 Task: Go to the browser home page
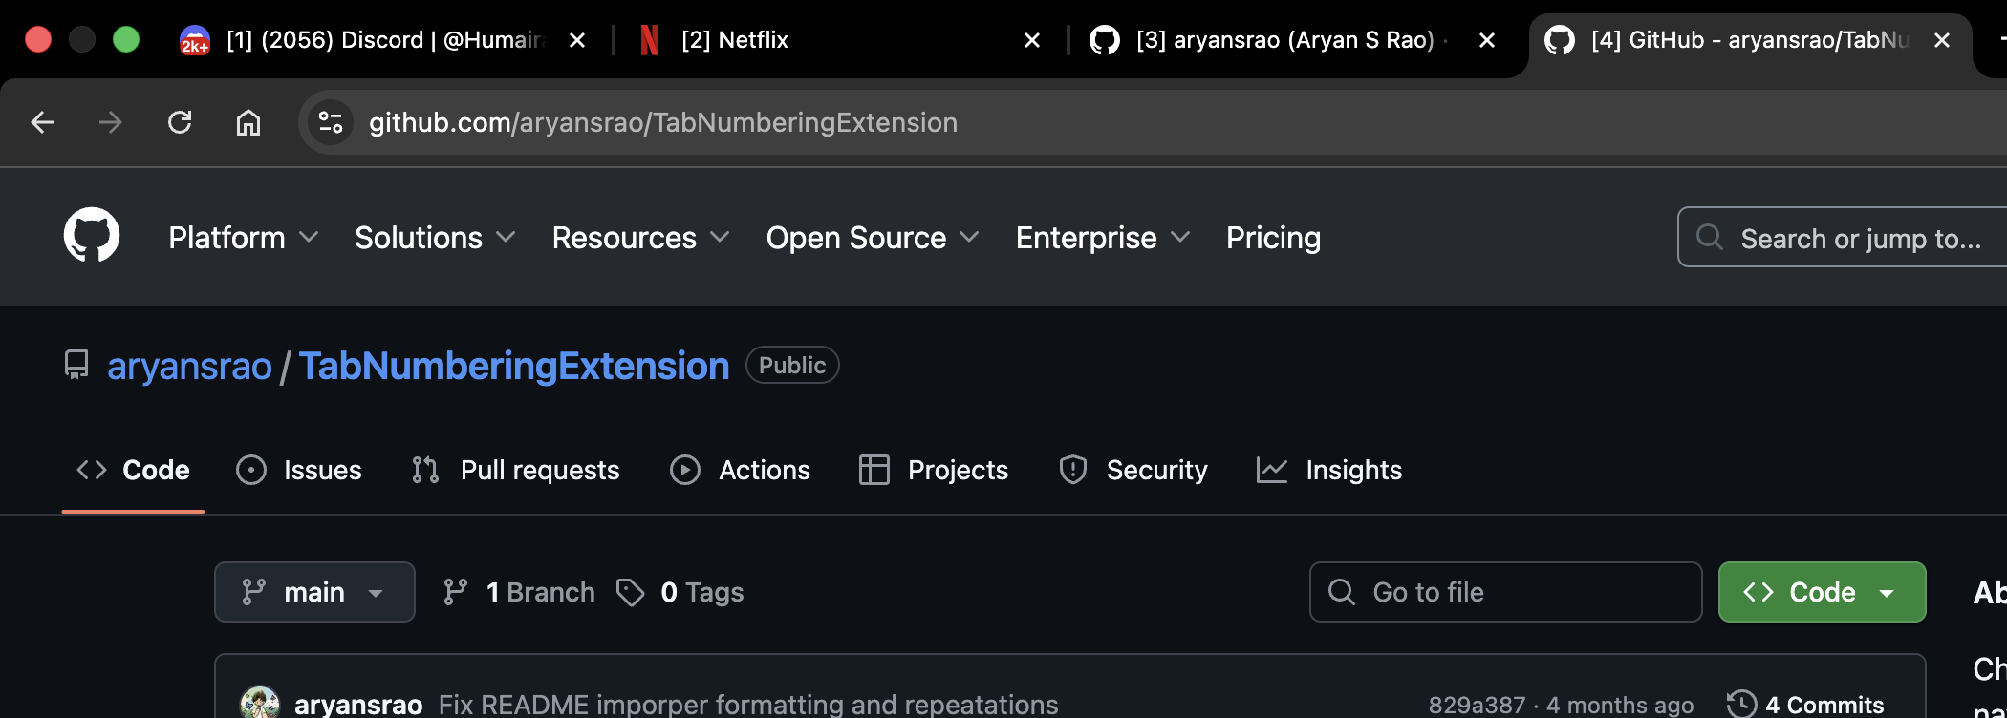(248, 122)
